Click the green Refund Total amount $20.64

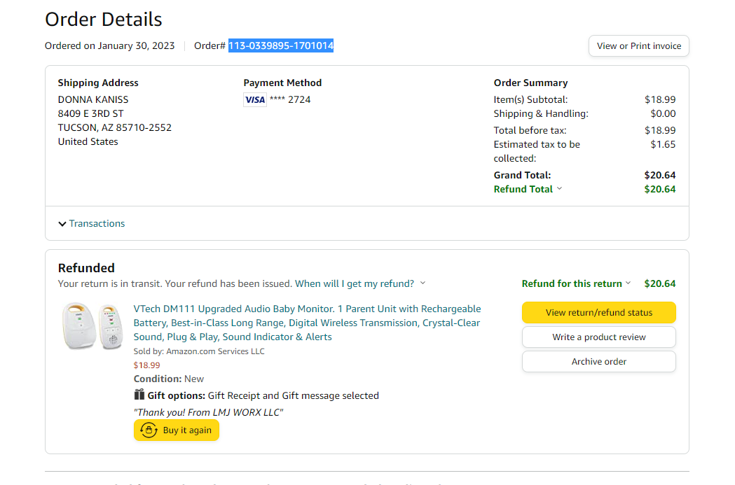[x=659, y=189]
